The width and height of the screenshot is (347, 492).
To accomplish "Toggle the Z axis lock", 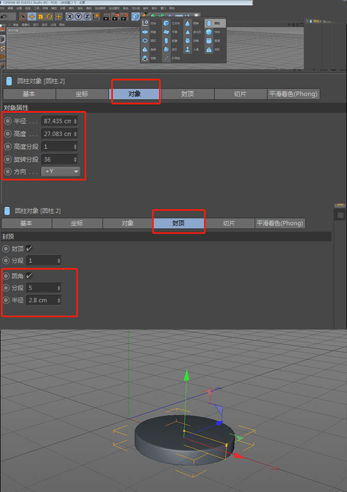I will coord(87,17).
